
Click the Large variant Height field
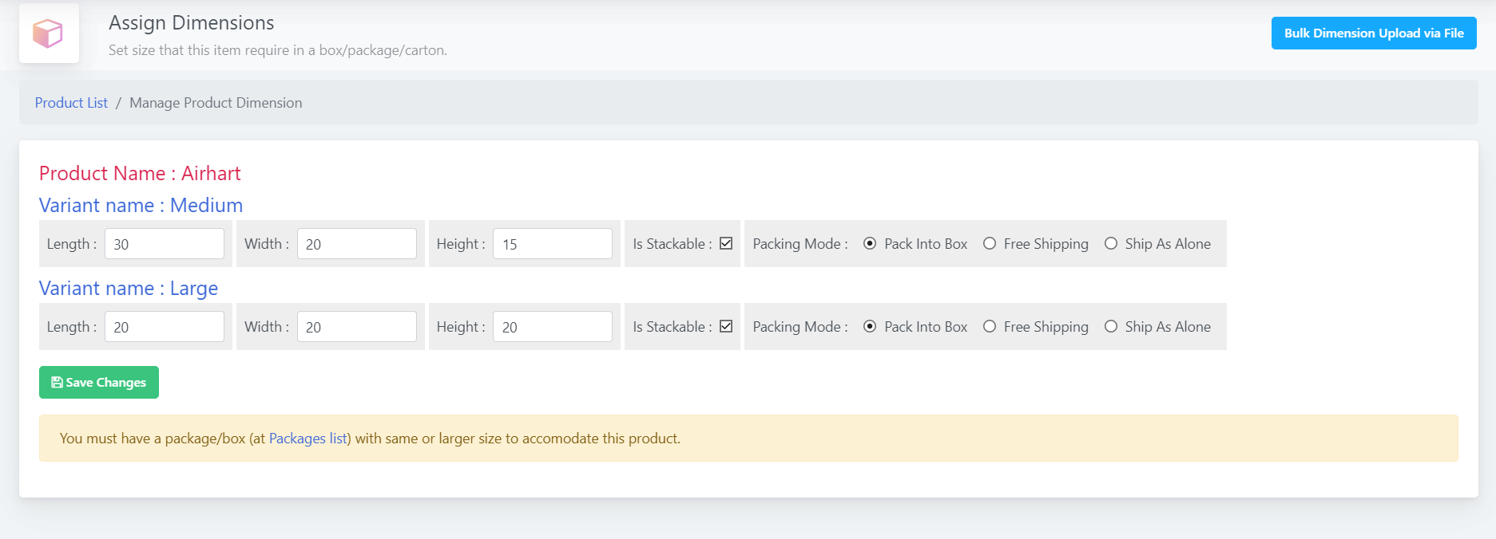point(552,327)
